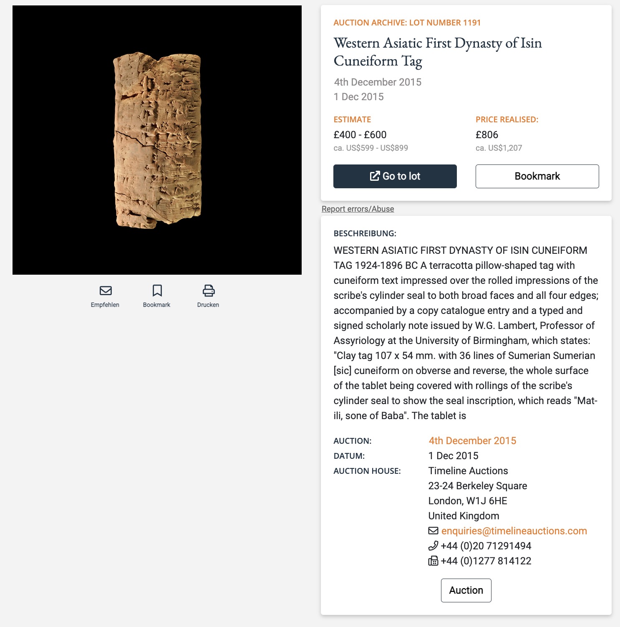Open the Report errors/Abuse link
The height and width of the screenshot is (627, 620).
pyautogui.click(x=358, y=209)
